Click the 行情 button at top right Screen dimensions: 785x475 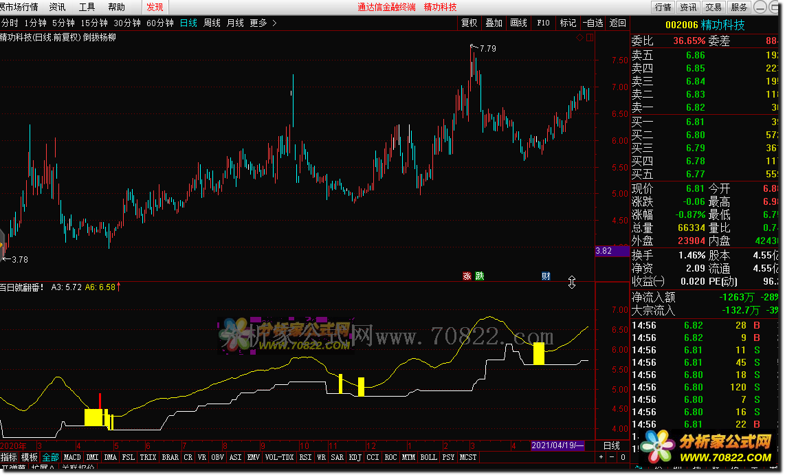[x=663, y=7]
